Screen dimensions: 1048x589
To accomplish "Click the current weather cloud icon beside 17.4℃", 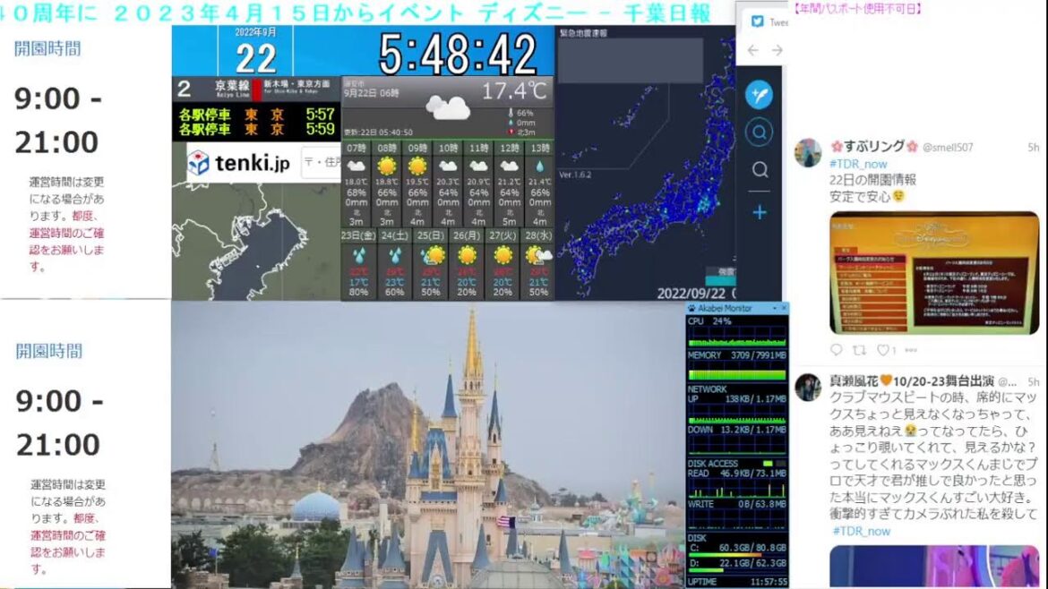I will [447, 107].
